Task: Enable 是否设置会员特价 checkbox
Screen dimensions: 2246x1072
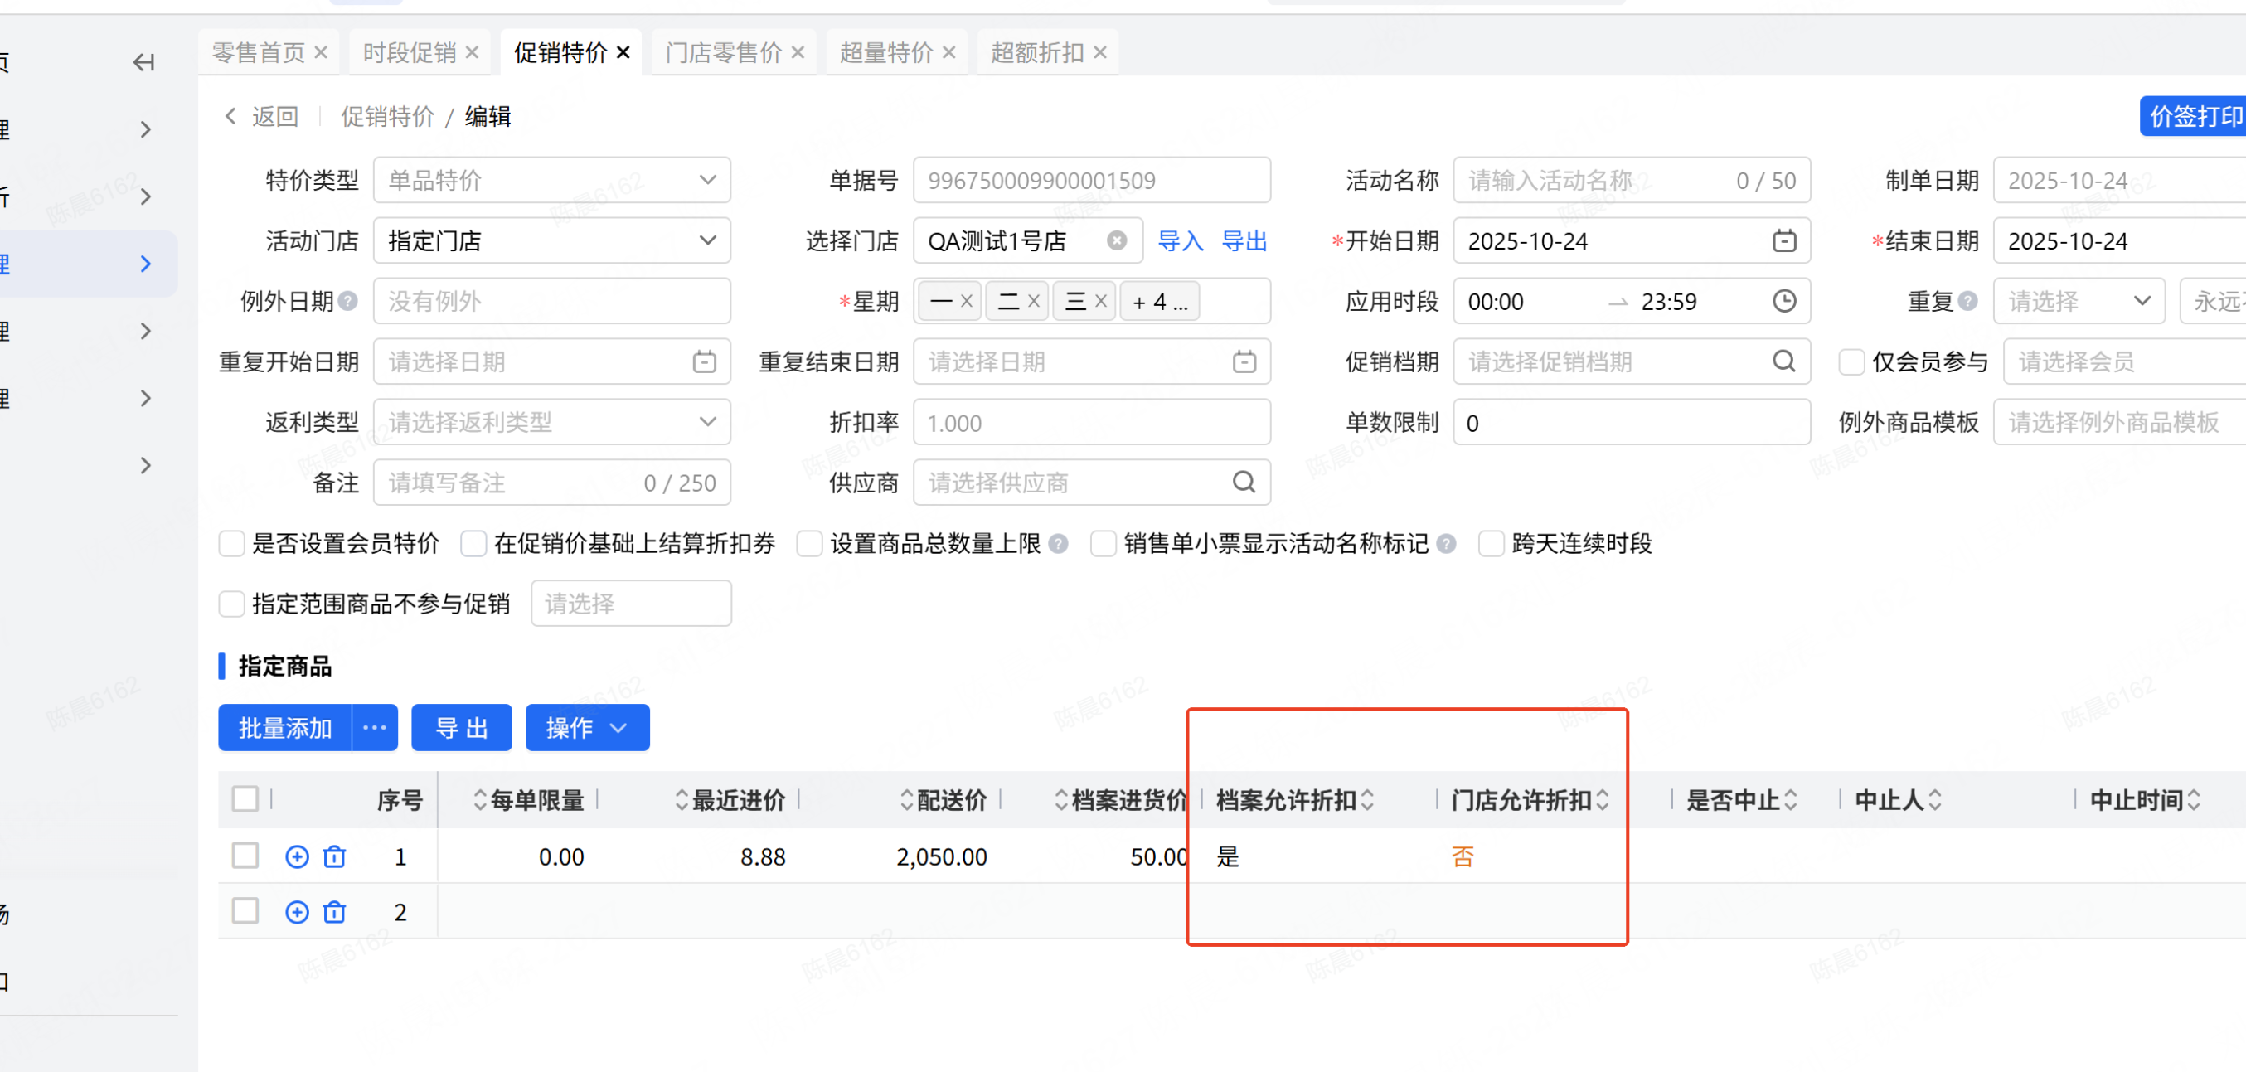Action: pos(231,544)
